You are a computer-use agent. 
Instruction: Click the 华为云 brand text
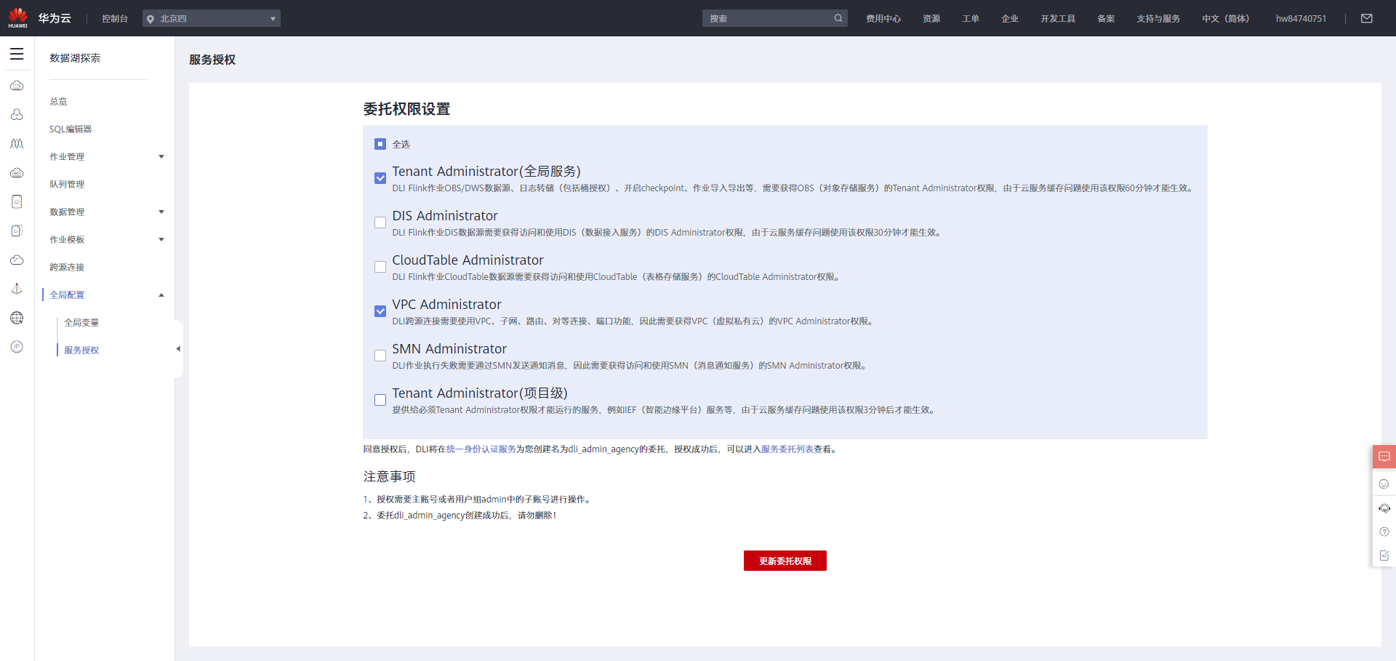pos(55,18)
